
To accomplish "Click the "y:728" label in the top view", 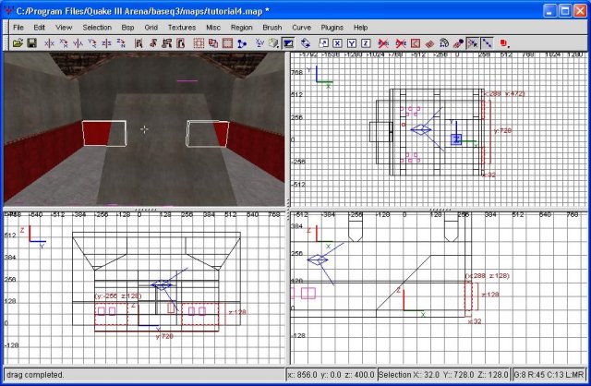I will click(x=502, y=131).
